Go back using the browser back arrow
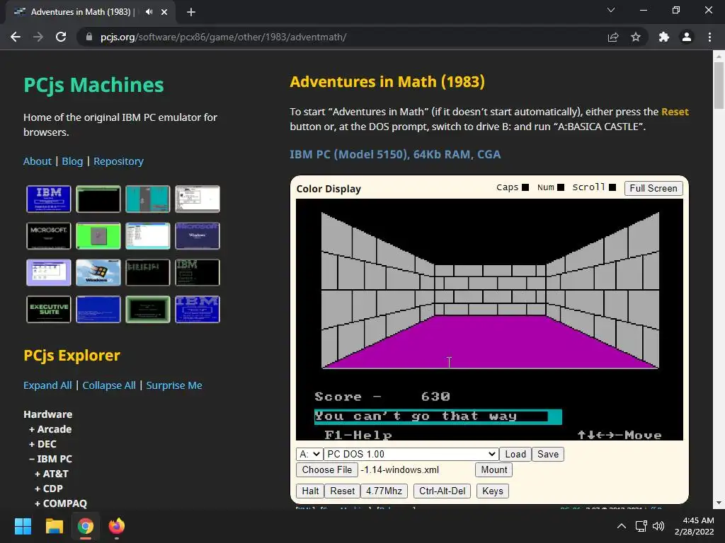 pos(16,37)
